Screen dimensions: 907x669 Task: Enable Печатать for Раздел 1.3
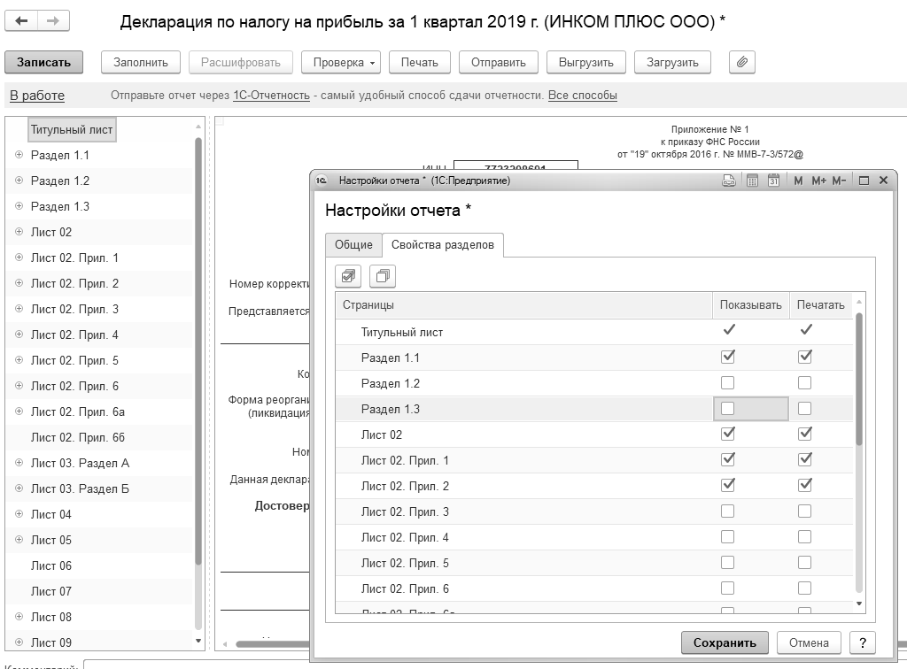(804, 409)
